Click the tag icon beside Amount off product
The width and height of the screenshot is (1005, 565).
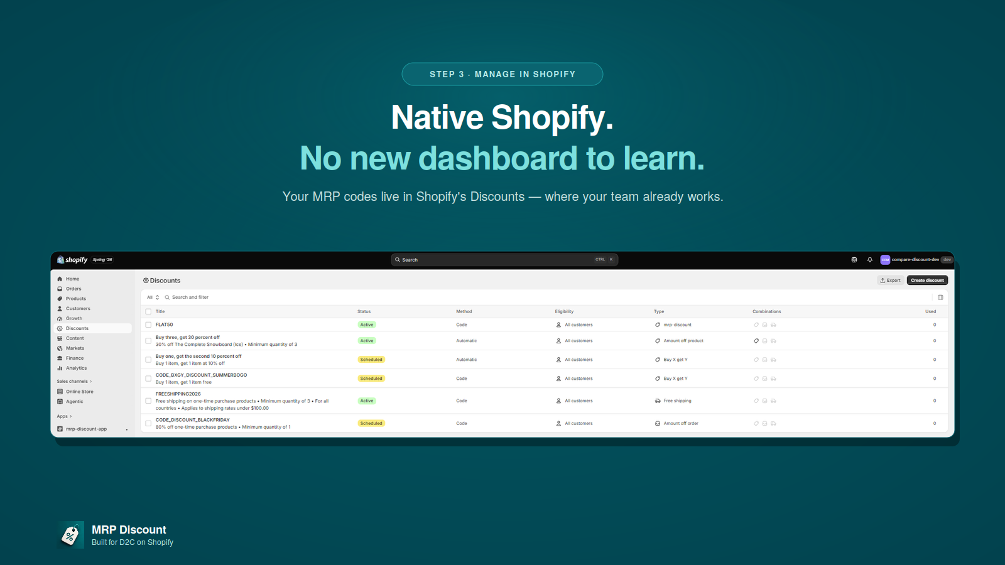pyautogui.click(x=658, y=341)
